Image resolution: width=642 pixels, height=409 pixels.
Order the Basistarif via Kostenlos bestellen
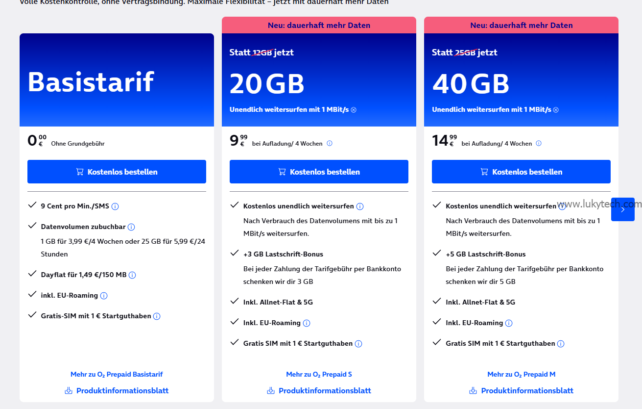[117, 172]
